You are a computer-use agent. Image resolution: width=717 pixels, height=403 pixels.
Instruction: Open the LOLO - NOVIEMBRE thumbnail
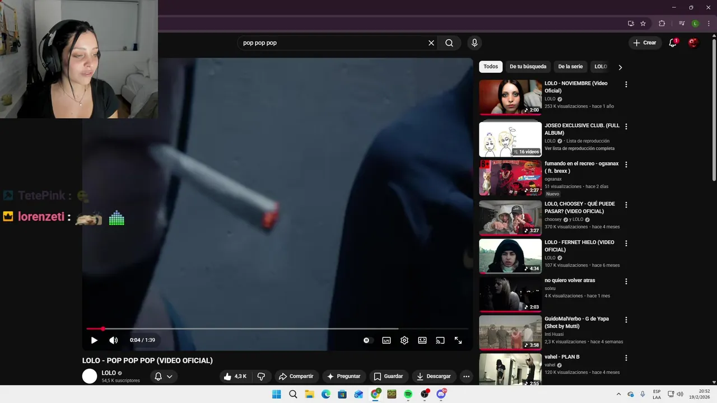pos(510,97)
